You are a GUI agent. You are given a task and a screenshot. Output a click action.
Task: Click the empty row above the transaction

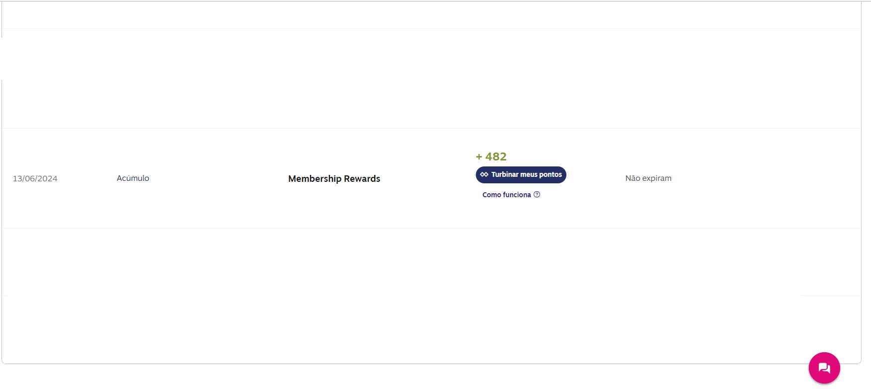pyautogui.click(x=431, y=78)
